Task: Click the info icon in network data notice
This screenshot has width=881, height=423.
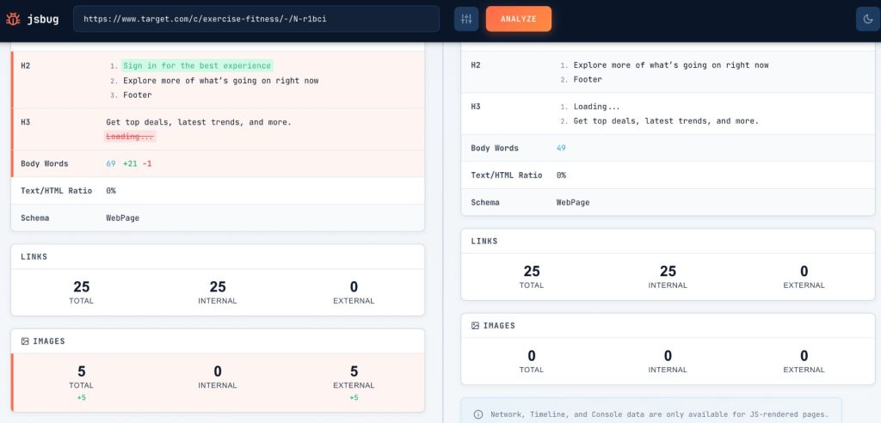Action: [478, 414]
